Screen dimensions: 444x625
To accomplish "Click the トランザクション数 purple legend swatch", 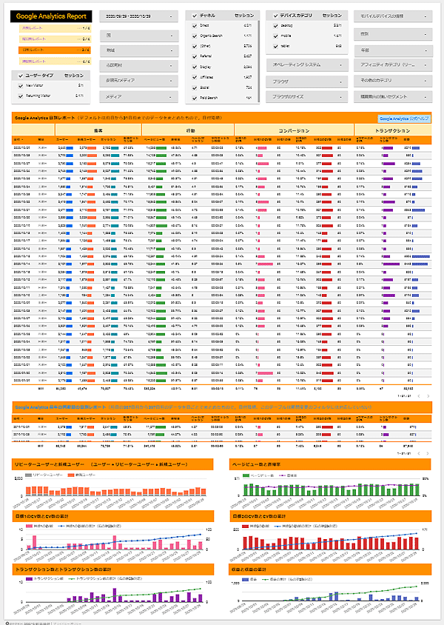I will (x=29, y=578).
